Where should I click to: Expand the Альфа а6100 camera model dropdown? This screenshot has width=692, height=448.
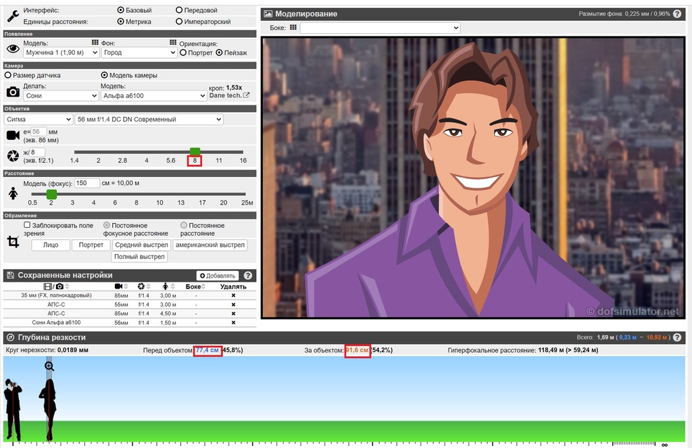pos(153,96)
